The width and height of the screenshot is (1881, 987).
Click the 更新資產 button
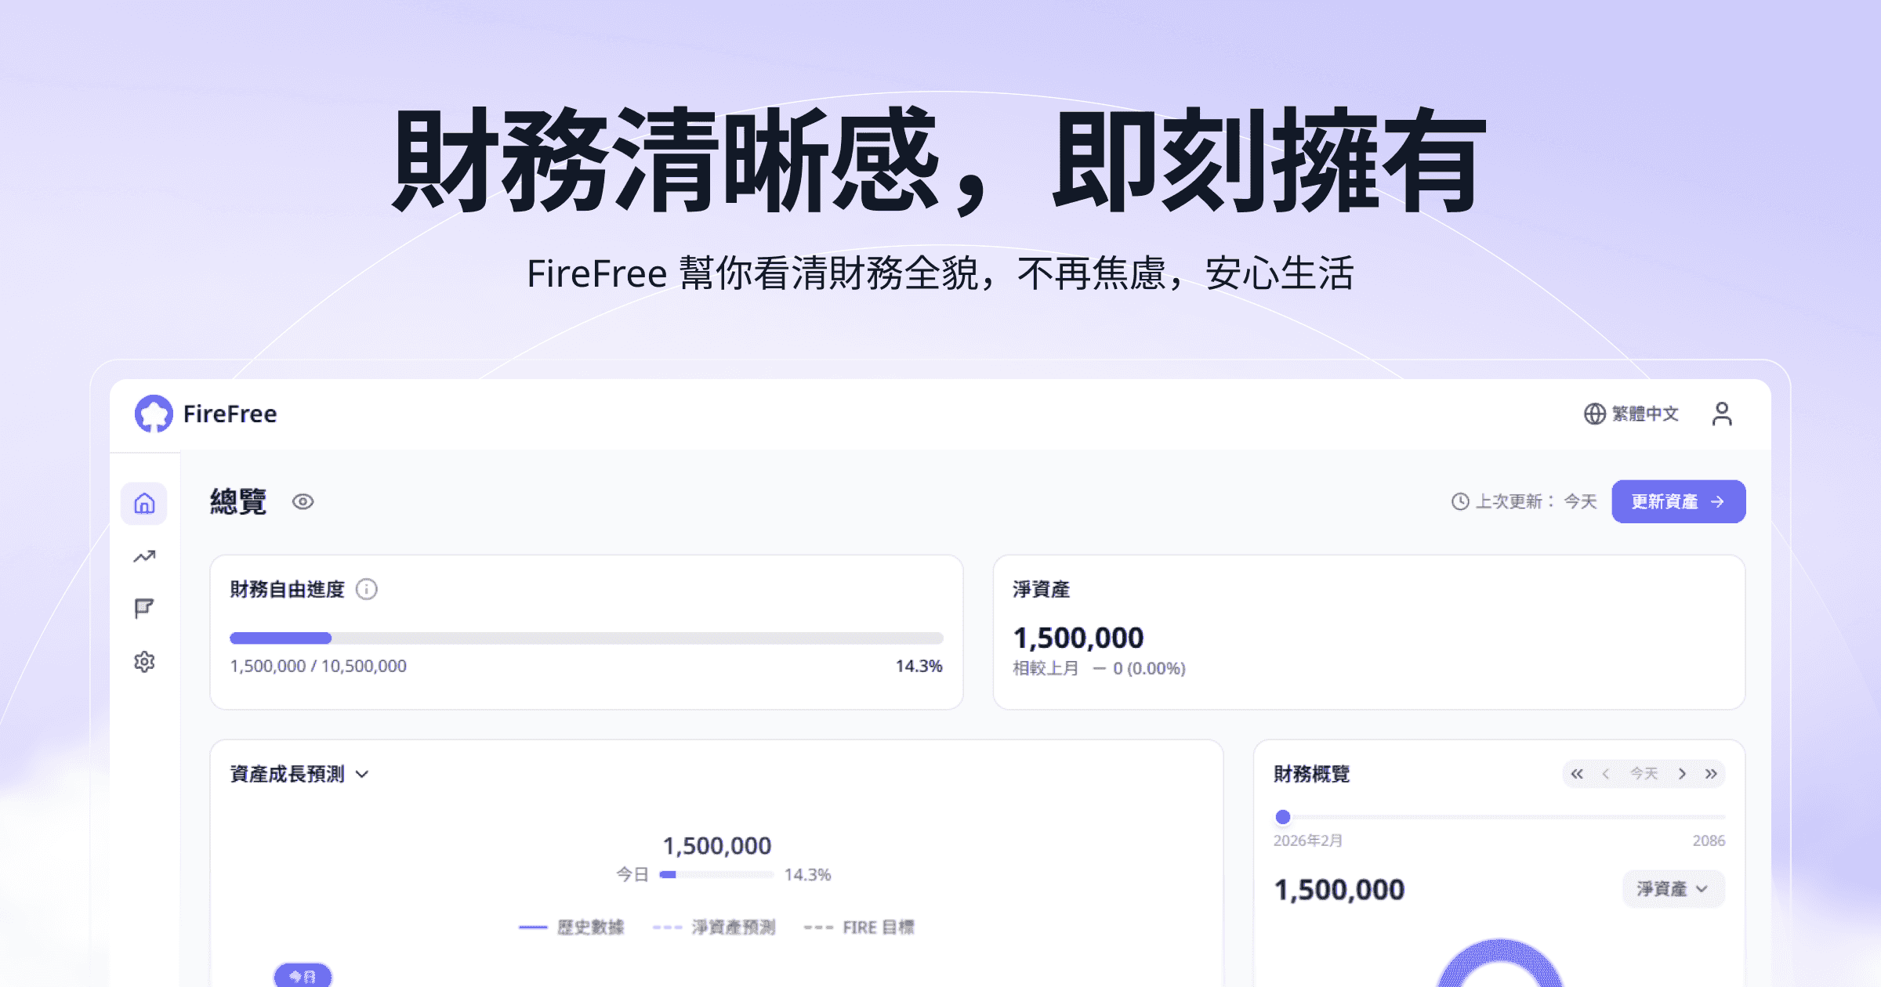click(1679, 501)
